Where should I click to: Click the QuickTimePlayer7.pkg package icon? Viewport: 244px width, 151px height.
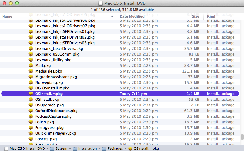[31, 133]
